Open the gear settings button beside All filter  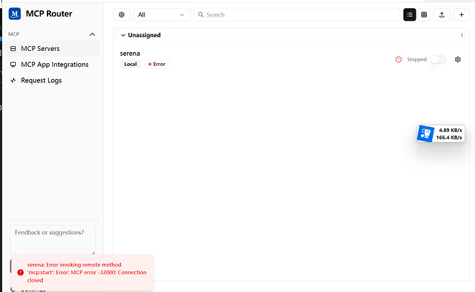[121, 14]
